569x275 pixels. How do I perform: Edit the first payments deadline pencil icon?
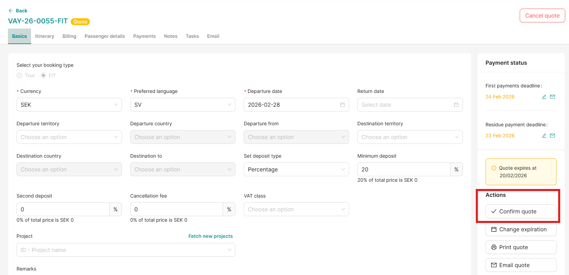point(544,97)
